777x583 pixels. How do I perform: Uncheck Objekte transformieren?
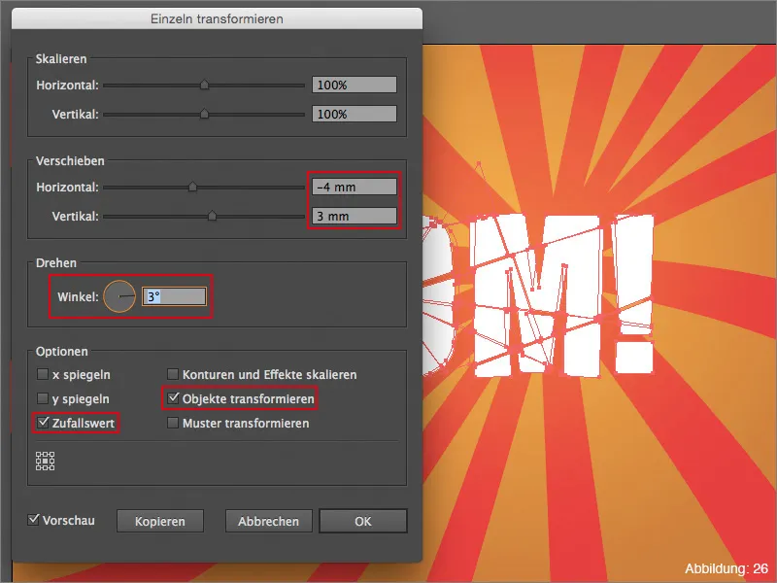[x=173, y=398]
